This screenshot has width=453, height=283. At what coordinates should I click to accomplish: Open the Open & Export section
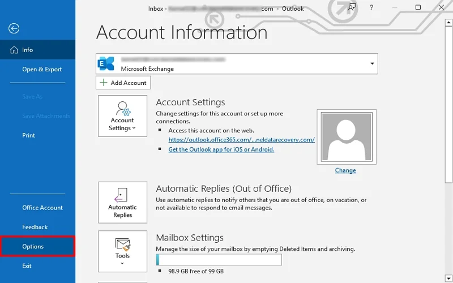[x=37, y=69]
